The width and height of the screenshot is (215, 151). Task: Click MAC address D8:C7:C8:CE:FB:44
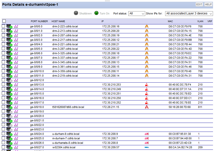180,44
